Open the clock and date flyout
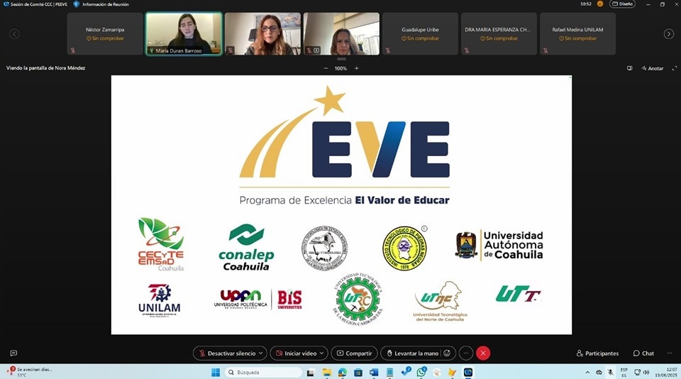The height and width of the screenshot is (379, 681). click(666, 372)
